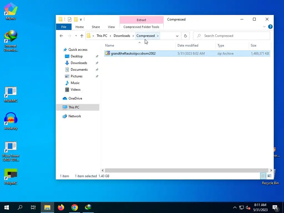Launch Google Chrome from the taskbar
Screen dimensions: 284x213
(x=74, y=207)
